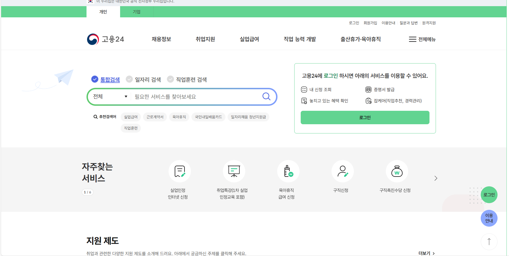509x256 pixels.
Task: Select the 실업인정 인터넷 신청 document icon
Action: [x=179, y=171]
